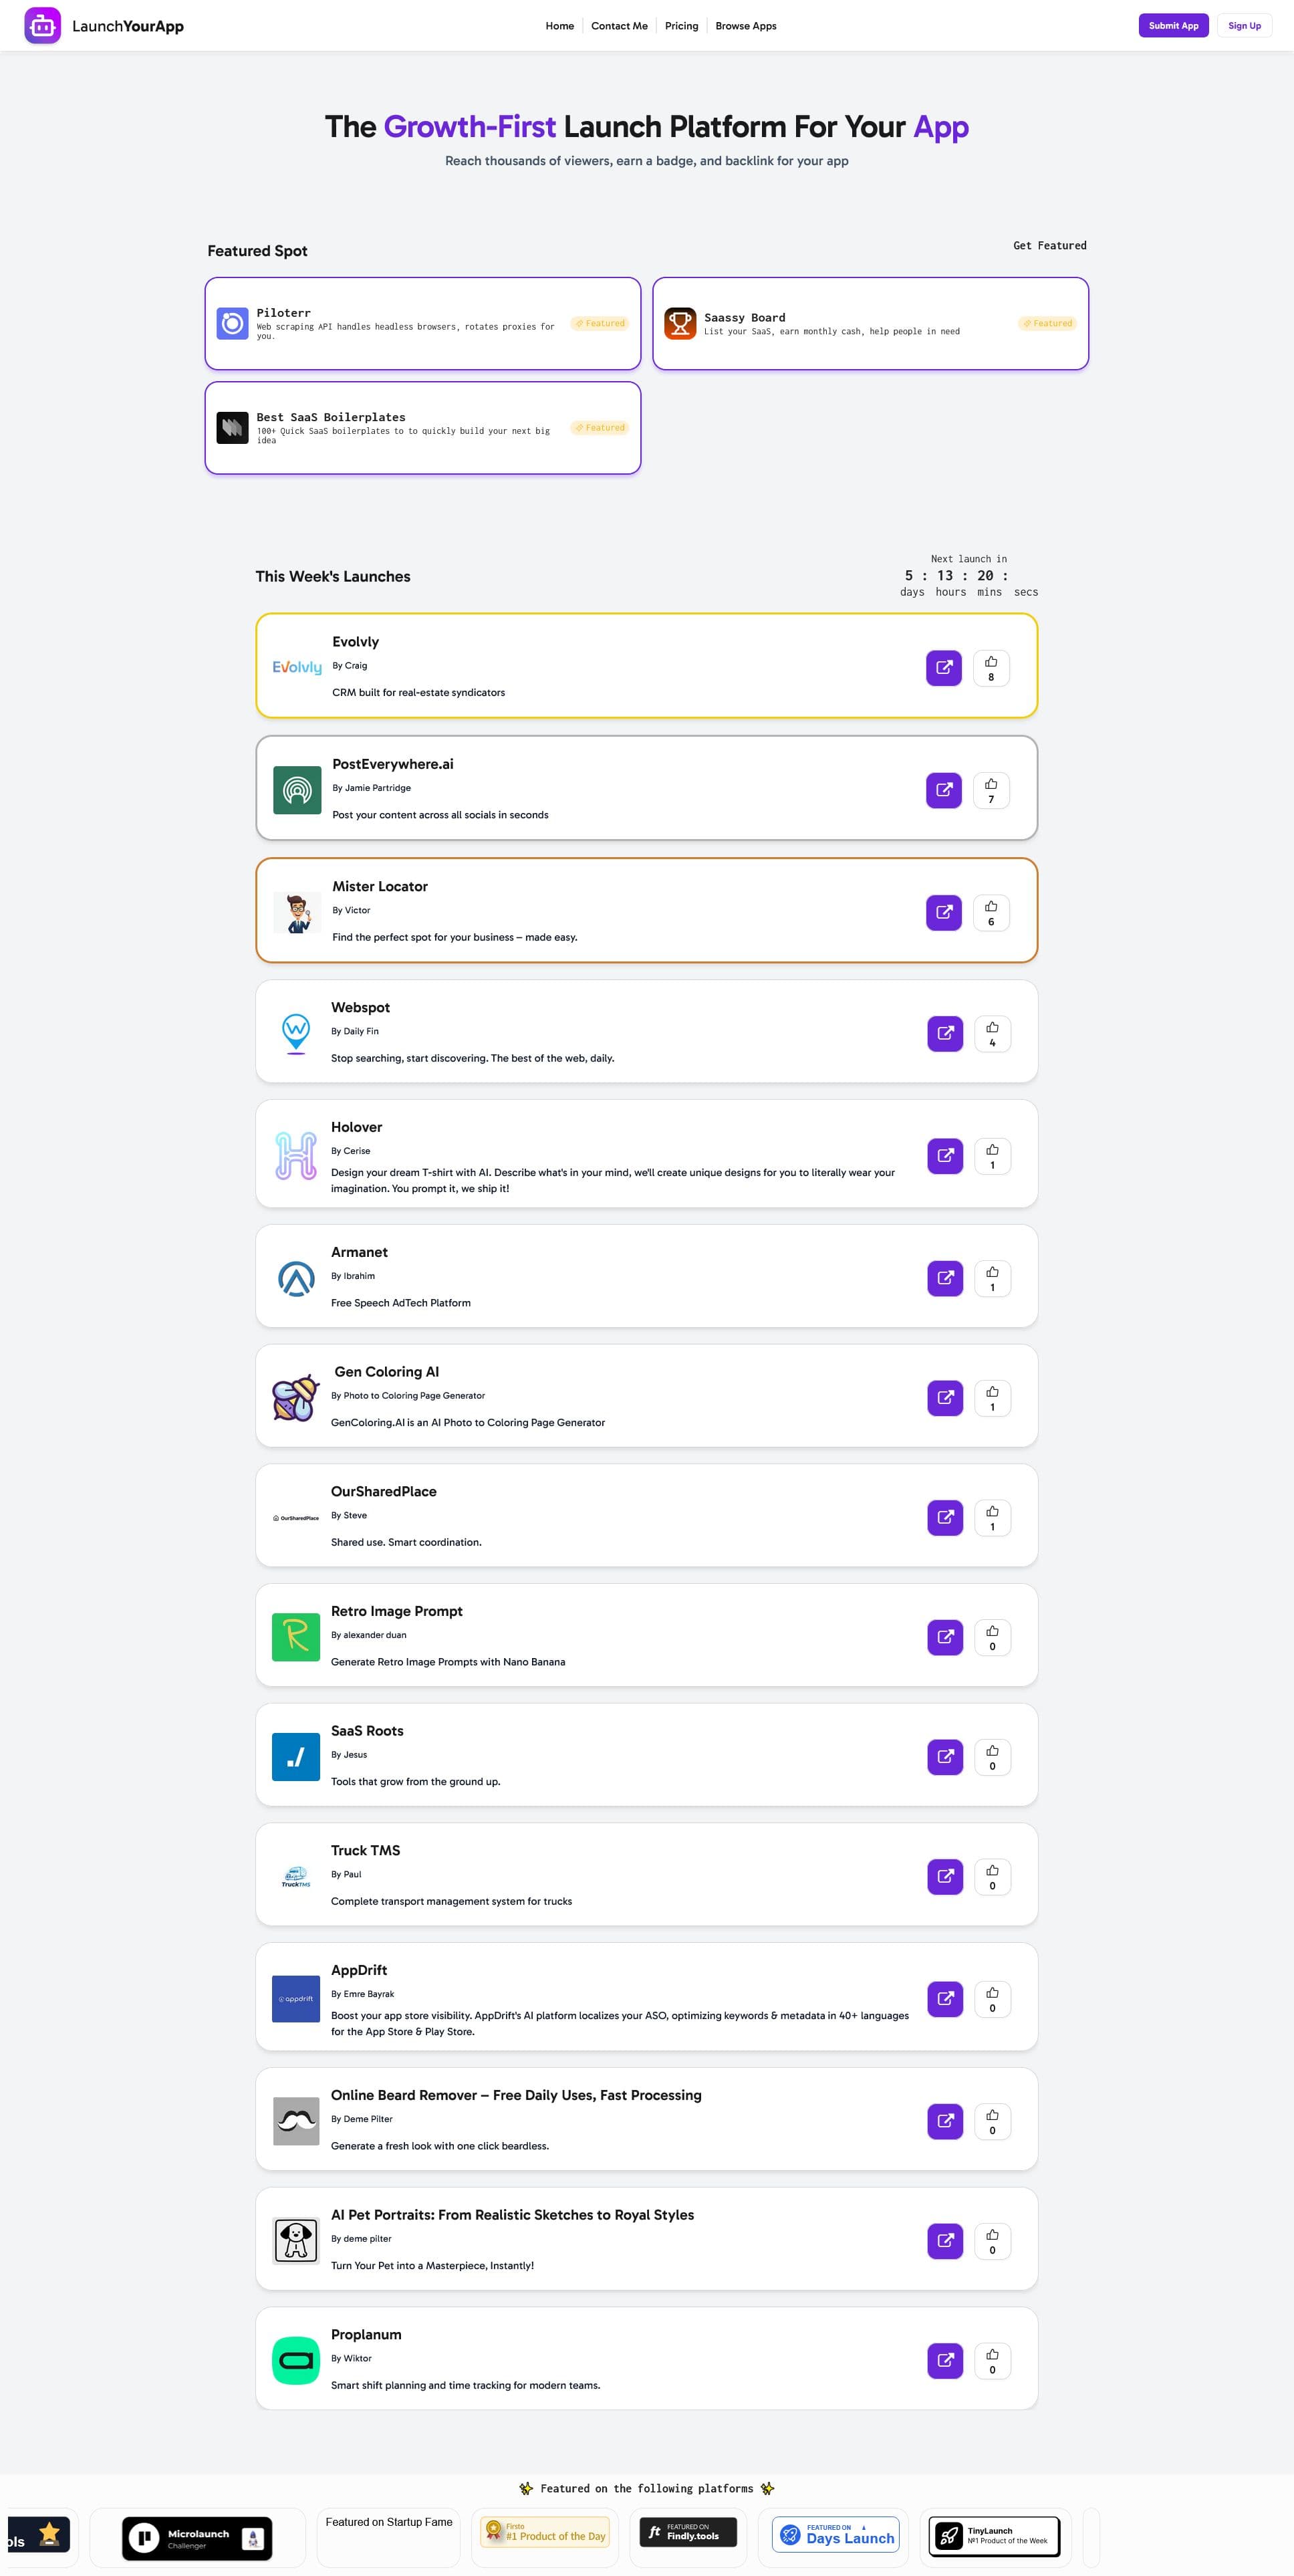Open the Browse Apps menu item

pos(745,25)
